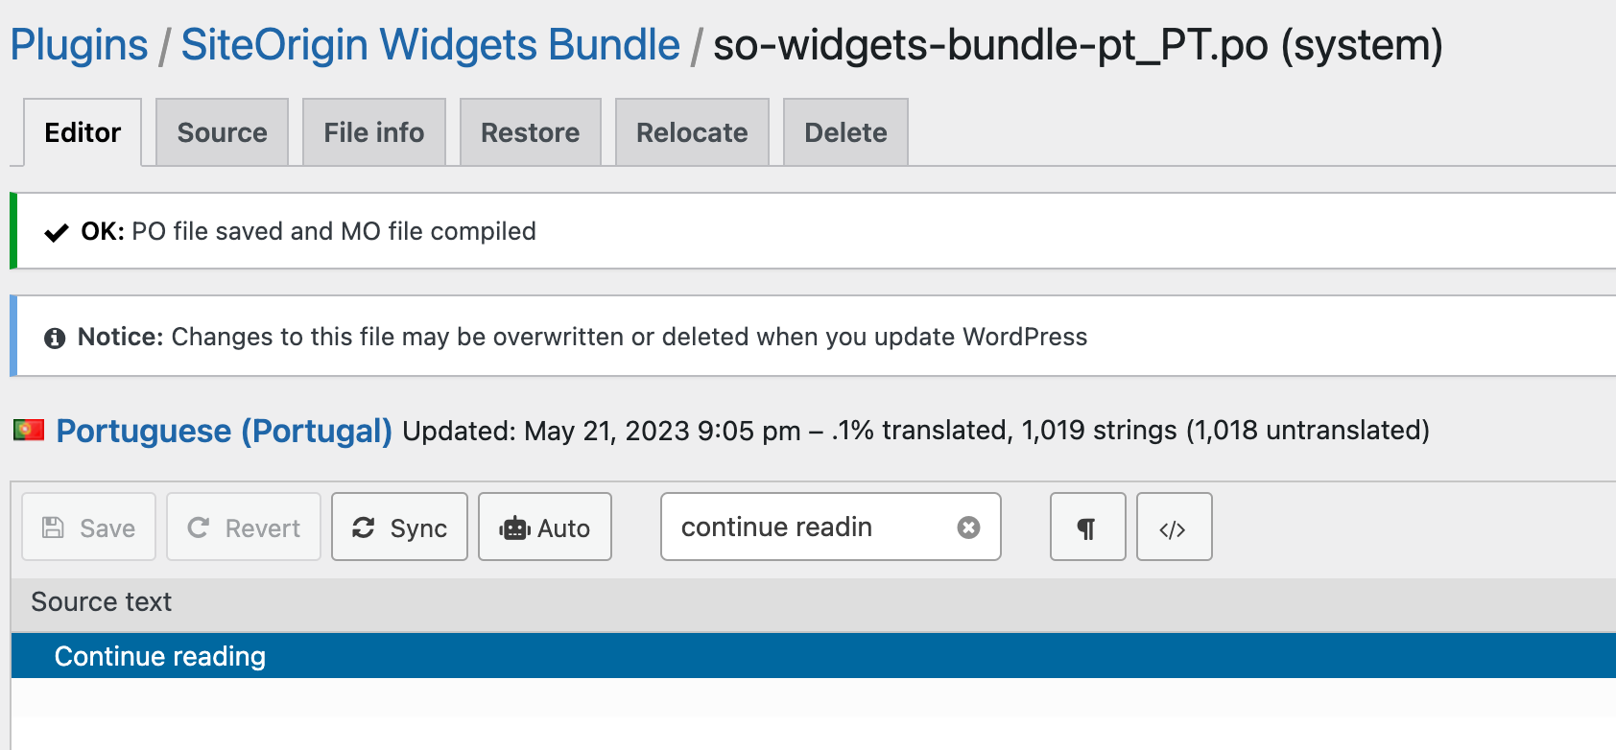
Task: Clear the filter text field
Action: point(969,527)
